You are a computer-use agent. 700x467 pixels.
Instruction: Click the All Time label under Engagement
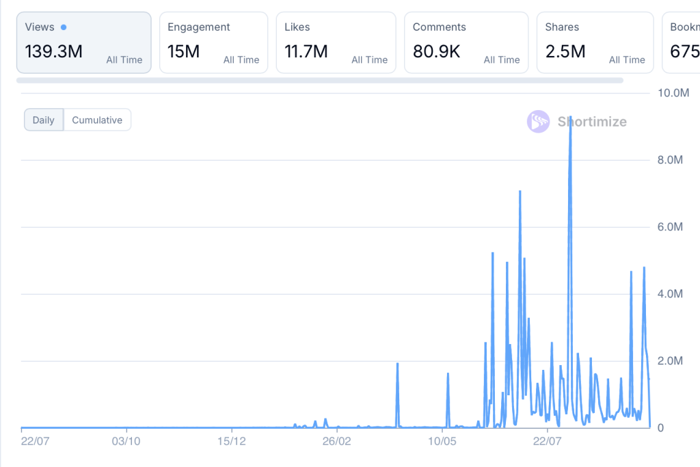[241, 60]
